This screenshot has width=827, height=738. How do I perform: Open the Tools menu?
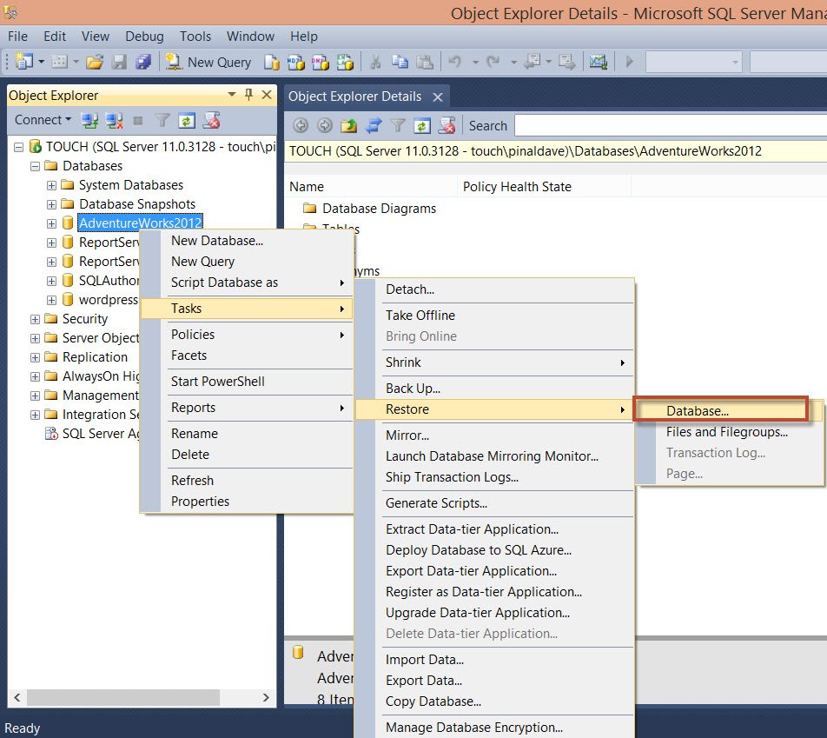pyautogui.click(x=195, y=37)
